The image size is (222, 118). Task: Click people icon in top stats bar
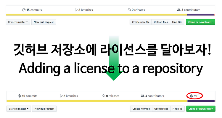pos(179,10)
